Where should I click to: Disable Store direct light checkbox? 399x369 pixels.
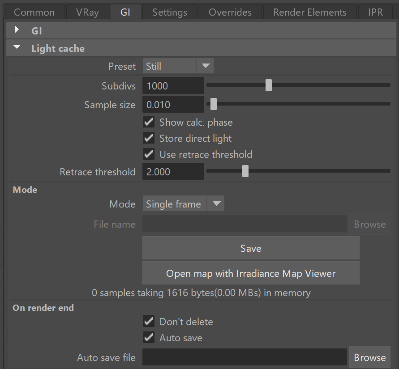tap(149, 138)
